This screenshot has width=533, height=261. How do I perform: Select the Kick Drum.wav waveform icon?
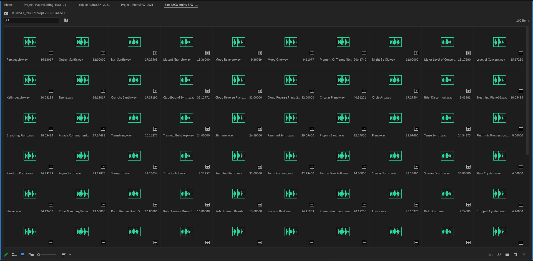(447, 194)
